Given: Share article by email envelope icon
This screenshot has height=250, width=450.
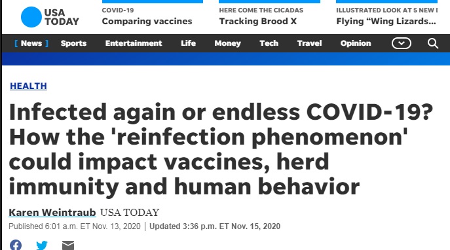Looking at the screenshot, I should pyautogui.click(x=68, y=245).
